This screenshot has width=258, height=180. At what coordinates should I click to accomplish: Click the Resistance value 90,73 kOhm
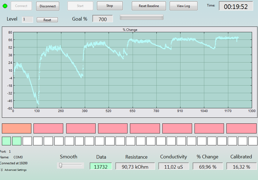click(135, 166)
